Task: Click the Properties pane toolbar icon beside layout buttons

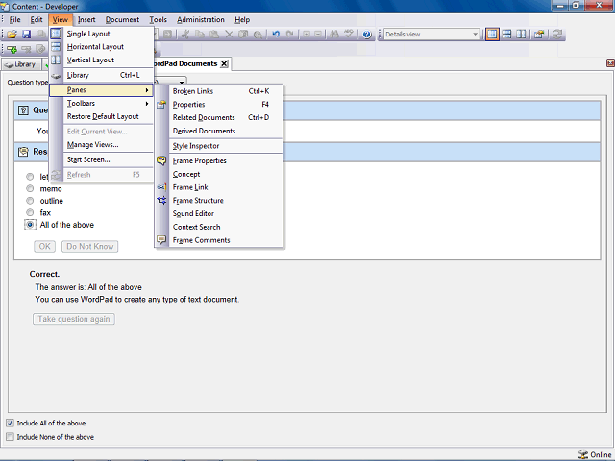Action: pos(539,35)
